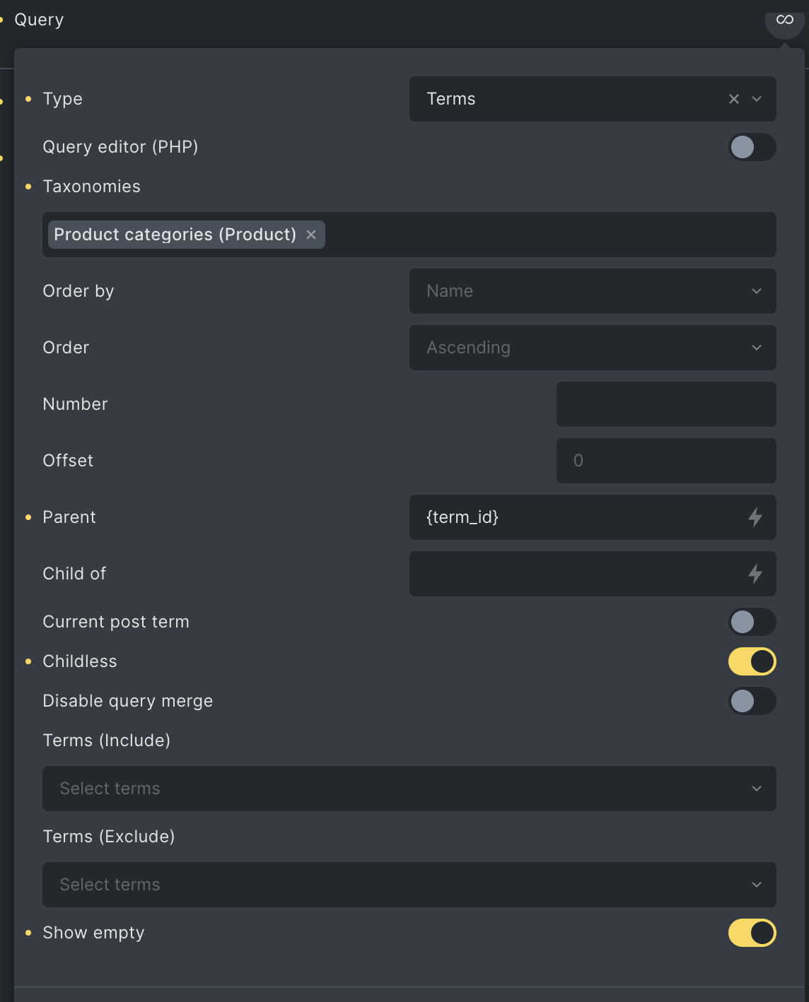The width and height of the screenshot is (809, 1002).
Task: Turn off Show empty toggle
Action: [752, 933]
